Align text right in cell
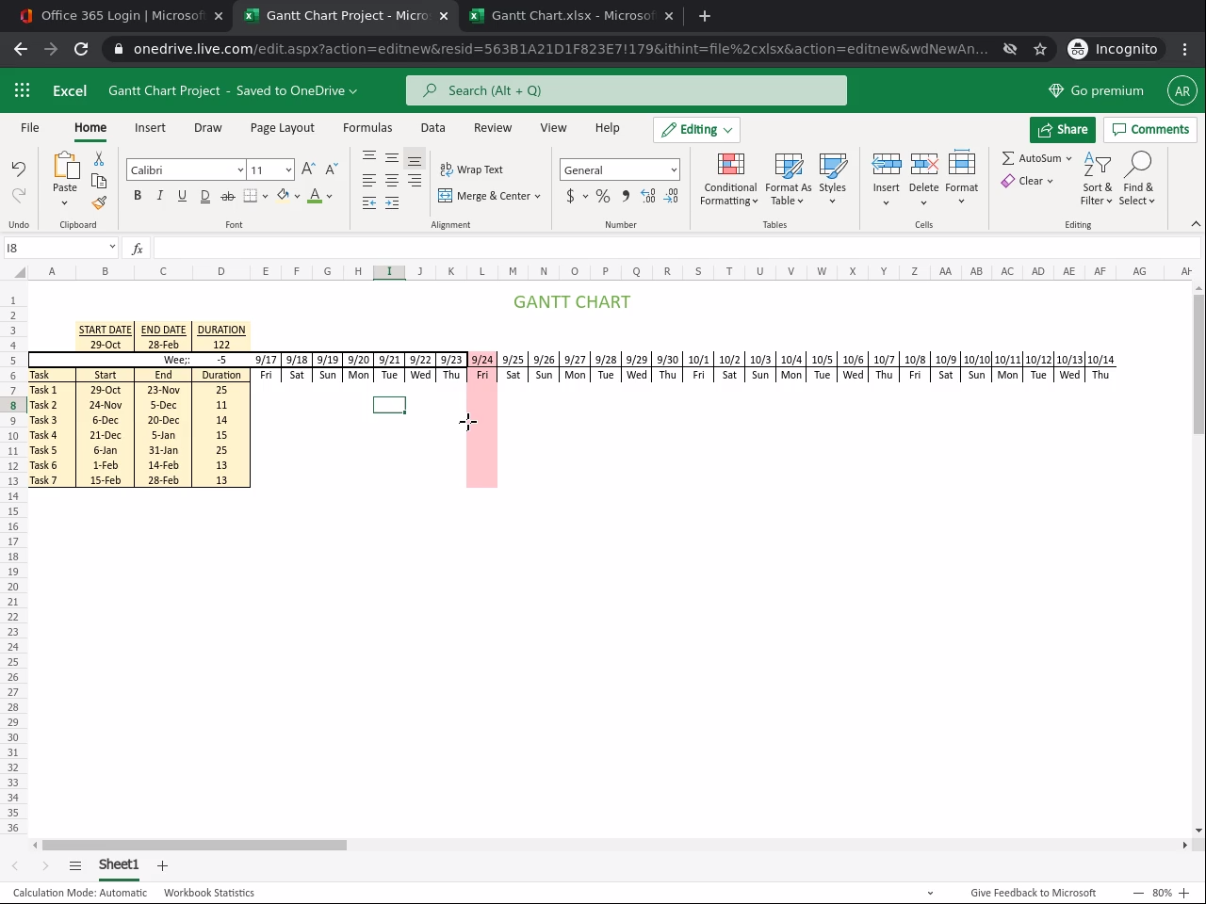The height and width of the screenshot is (904, 1206). pyautogui.click(x=415, y=181)
